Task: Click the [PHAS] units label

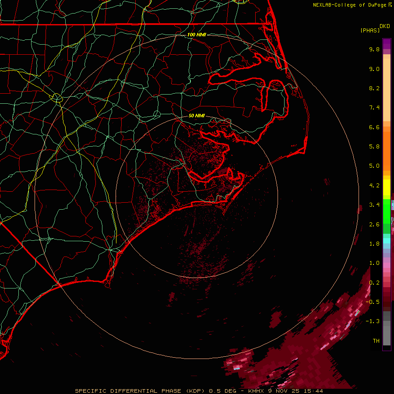Action: click(x=370, y=31)
